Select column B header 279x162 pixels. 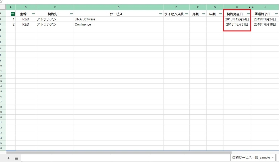point(26,7)
